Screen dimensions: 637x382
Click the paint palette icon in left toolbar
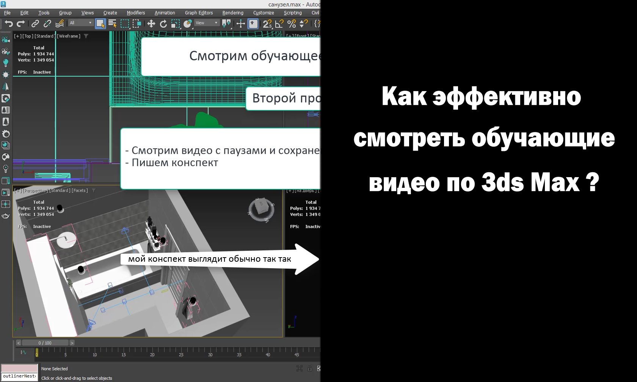(x=6, y=157)
